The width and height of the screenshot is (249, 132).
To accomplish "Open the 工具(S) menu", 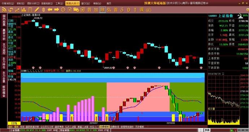I will pos(59,3).
